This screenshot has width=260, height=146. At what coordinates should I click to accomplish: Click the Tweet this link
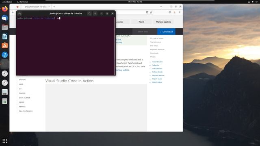tap(157, 62)
